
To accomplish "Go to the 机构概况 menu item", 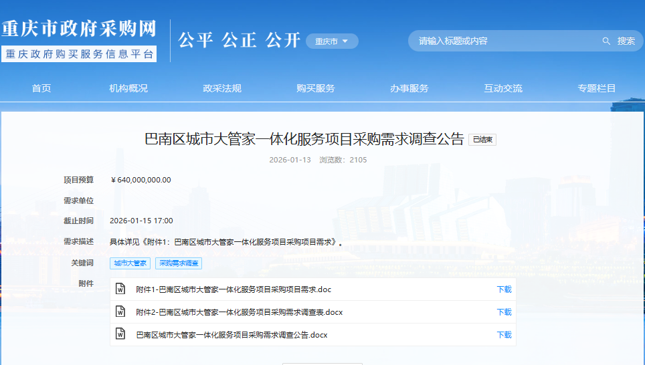I will point(128,88).
